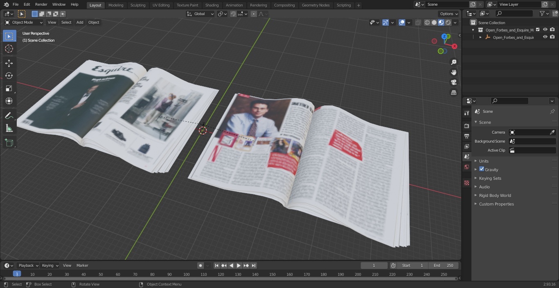Select the Select Box tool

point(9,36)
